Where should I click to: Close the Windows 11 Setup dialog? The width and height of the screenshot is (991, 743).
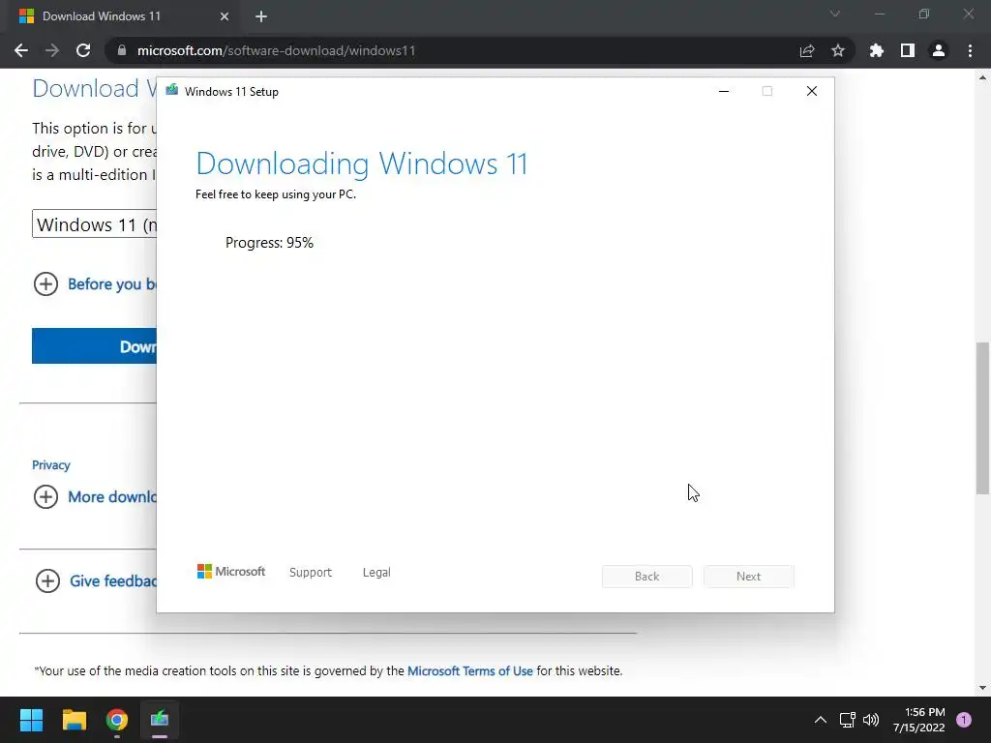click(x=812, y=92)
